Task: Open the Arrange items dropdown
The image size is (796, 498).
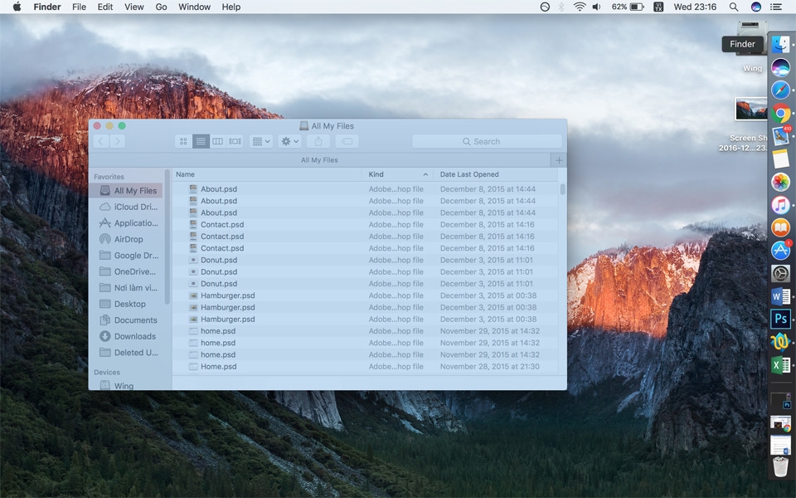Action: pyautogui.click(x=261, y=142)
